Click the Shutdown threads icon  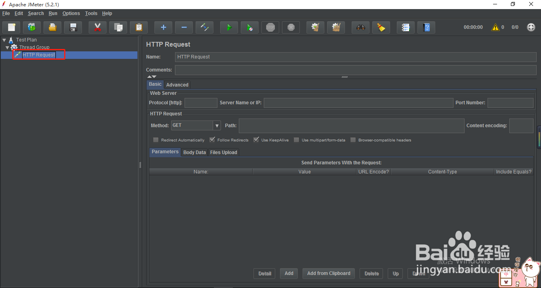pyautogui.click(x=291, y=27)
